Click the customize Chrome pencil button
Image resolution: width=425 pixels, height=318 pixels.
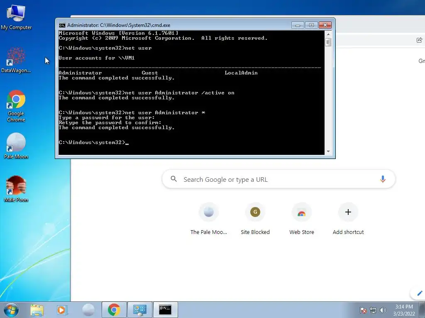419,293
